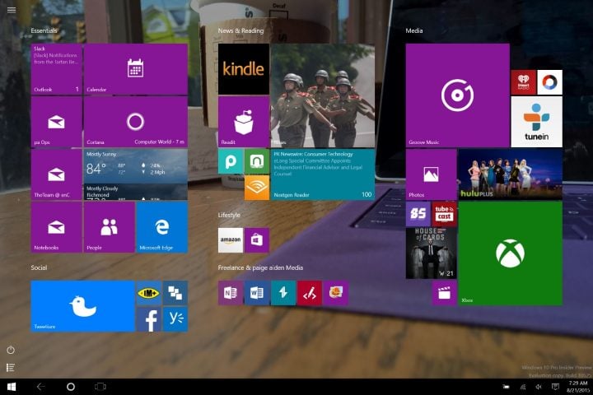593x395 pixels.
Task: Launch Microsoft Edge tile
Action: (x=162, y=227)
